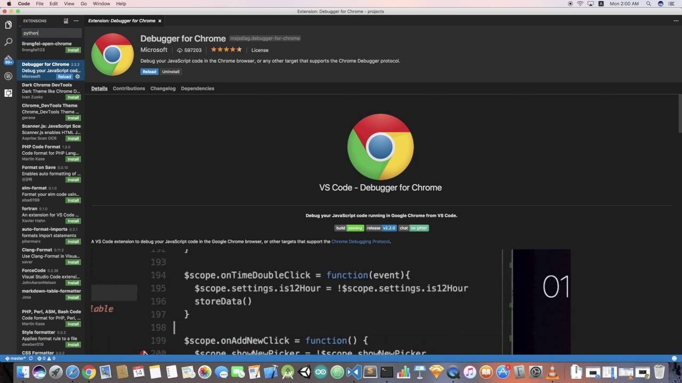Open the License link

(x=260, y=50)
